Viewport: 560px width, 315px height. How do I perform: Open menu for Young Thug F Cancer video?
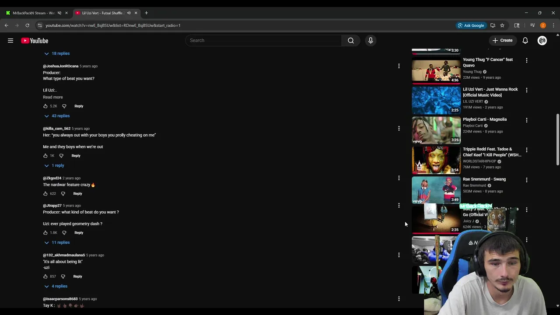[x=526, y=60]
